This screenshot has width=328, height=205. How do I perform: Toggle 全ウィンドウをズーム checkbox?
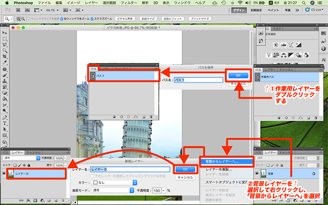(x=62, y=19)
